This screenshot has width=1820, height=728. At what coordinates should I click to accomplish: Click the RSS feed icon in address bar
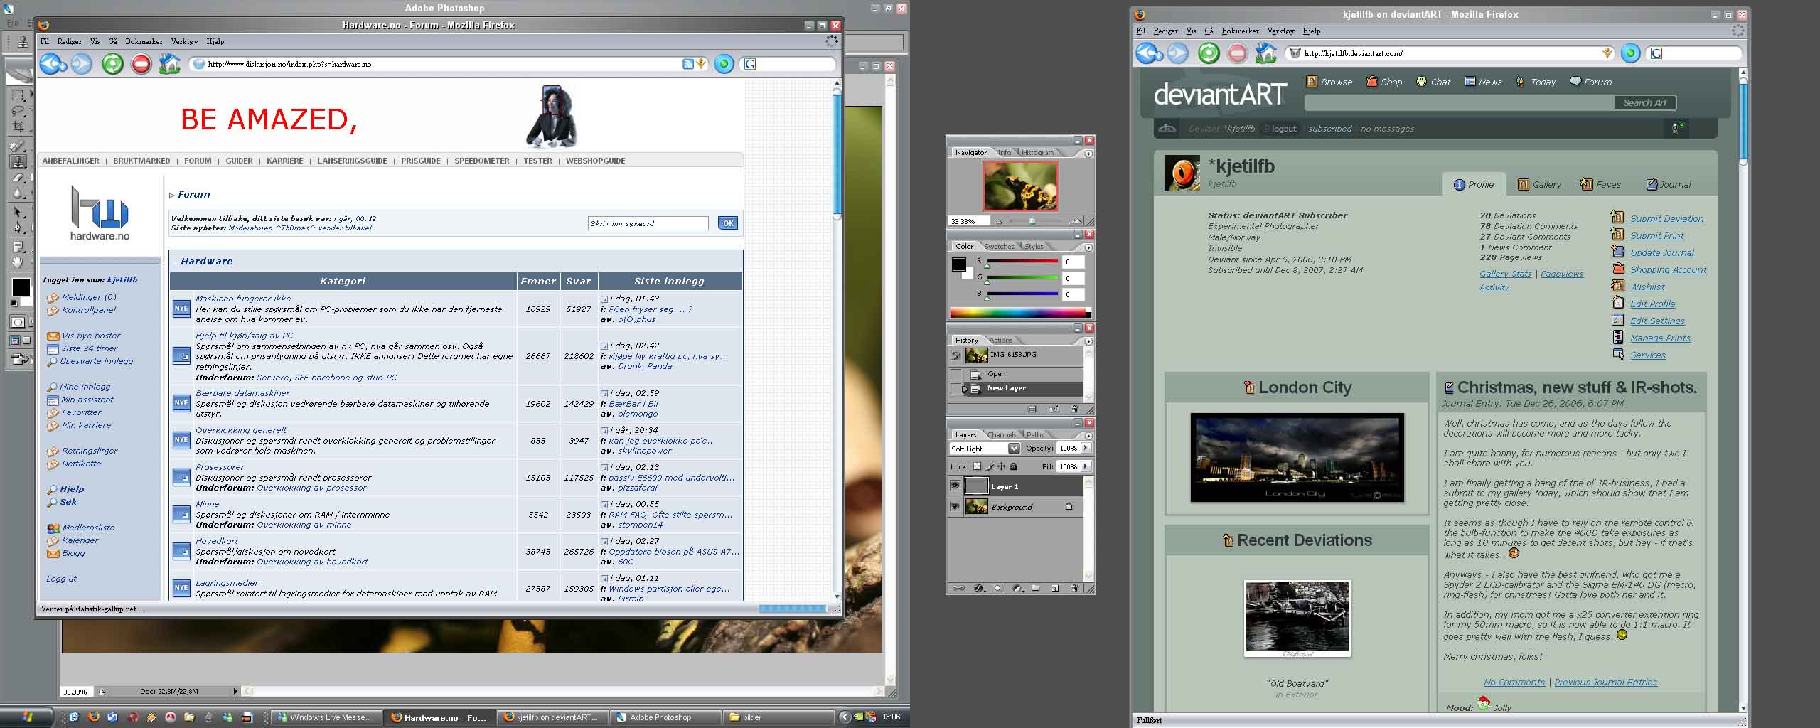coord(687,64)
